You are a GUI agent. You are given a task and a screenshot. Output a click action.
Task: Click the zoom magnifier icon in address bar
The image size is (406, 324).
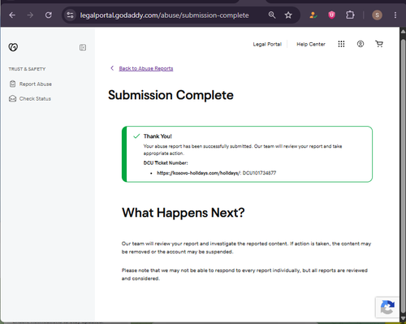(x=272, y=15)
